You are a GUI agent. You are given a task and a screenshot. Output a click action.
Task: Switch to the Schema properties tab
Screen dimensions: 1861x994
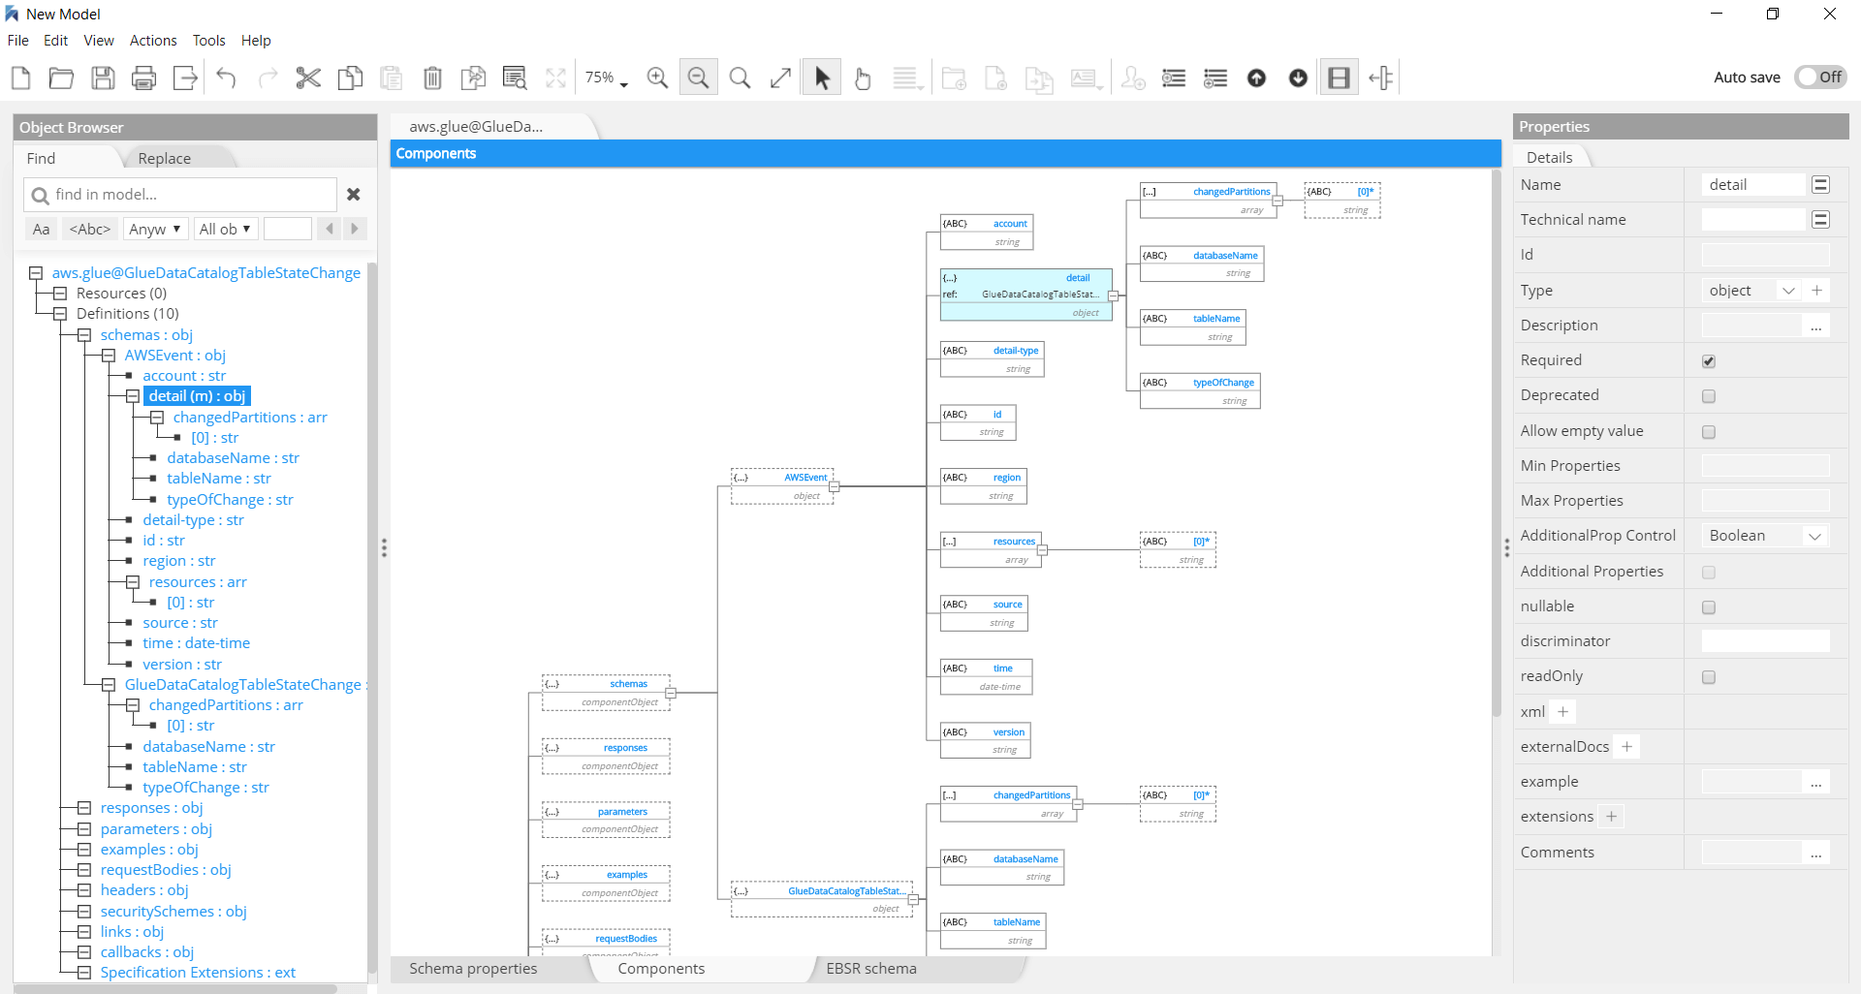[x=473, y=969]
